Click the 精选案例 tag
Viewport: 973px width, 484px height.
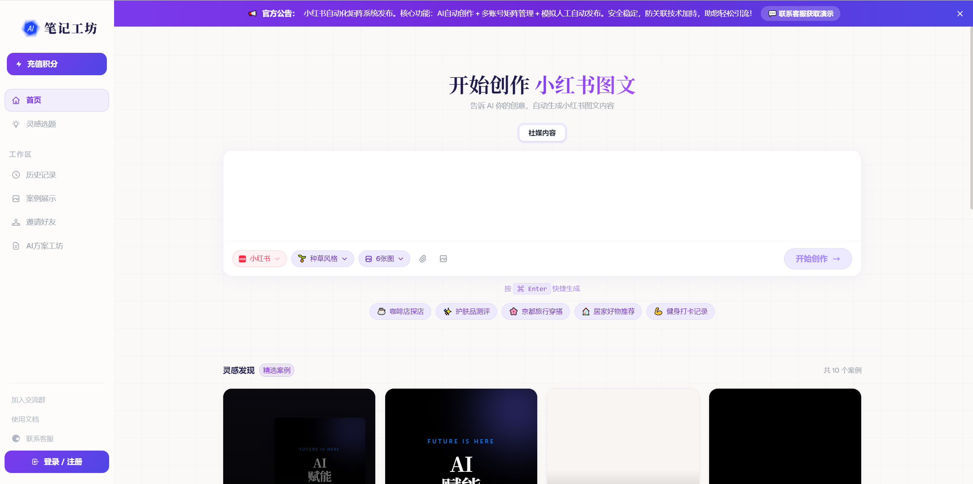(x=277, y=370)
